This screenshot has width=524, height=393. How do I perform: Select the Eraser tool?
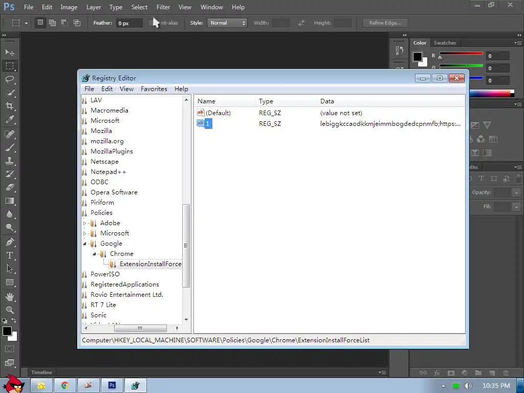coord(10,187)
